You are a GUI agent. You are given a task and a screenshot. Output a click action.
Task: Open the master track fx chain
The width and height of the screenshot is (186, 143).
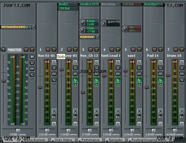(32, 75)
